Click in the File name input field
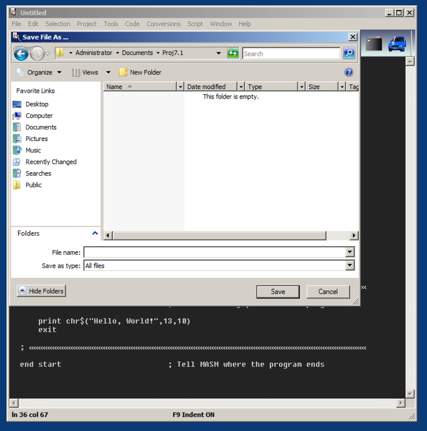 click(x=215, y=252)
